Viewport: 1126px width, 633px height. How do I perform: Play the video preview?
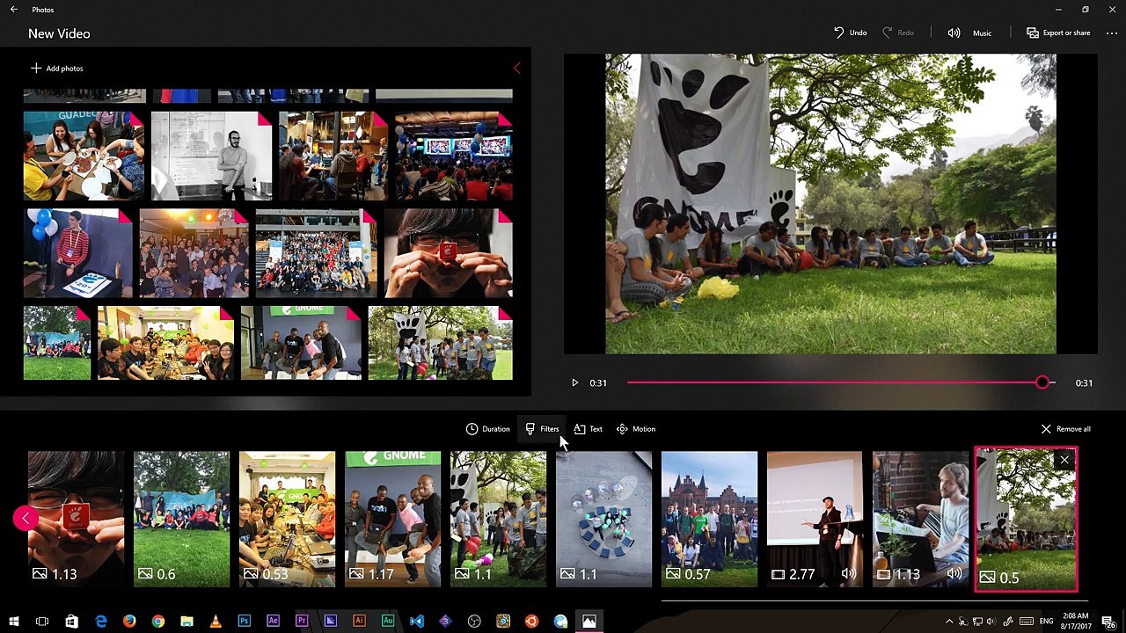(574, 382)
